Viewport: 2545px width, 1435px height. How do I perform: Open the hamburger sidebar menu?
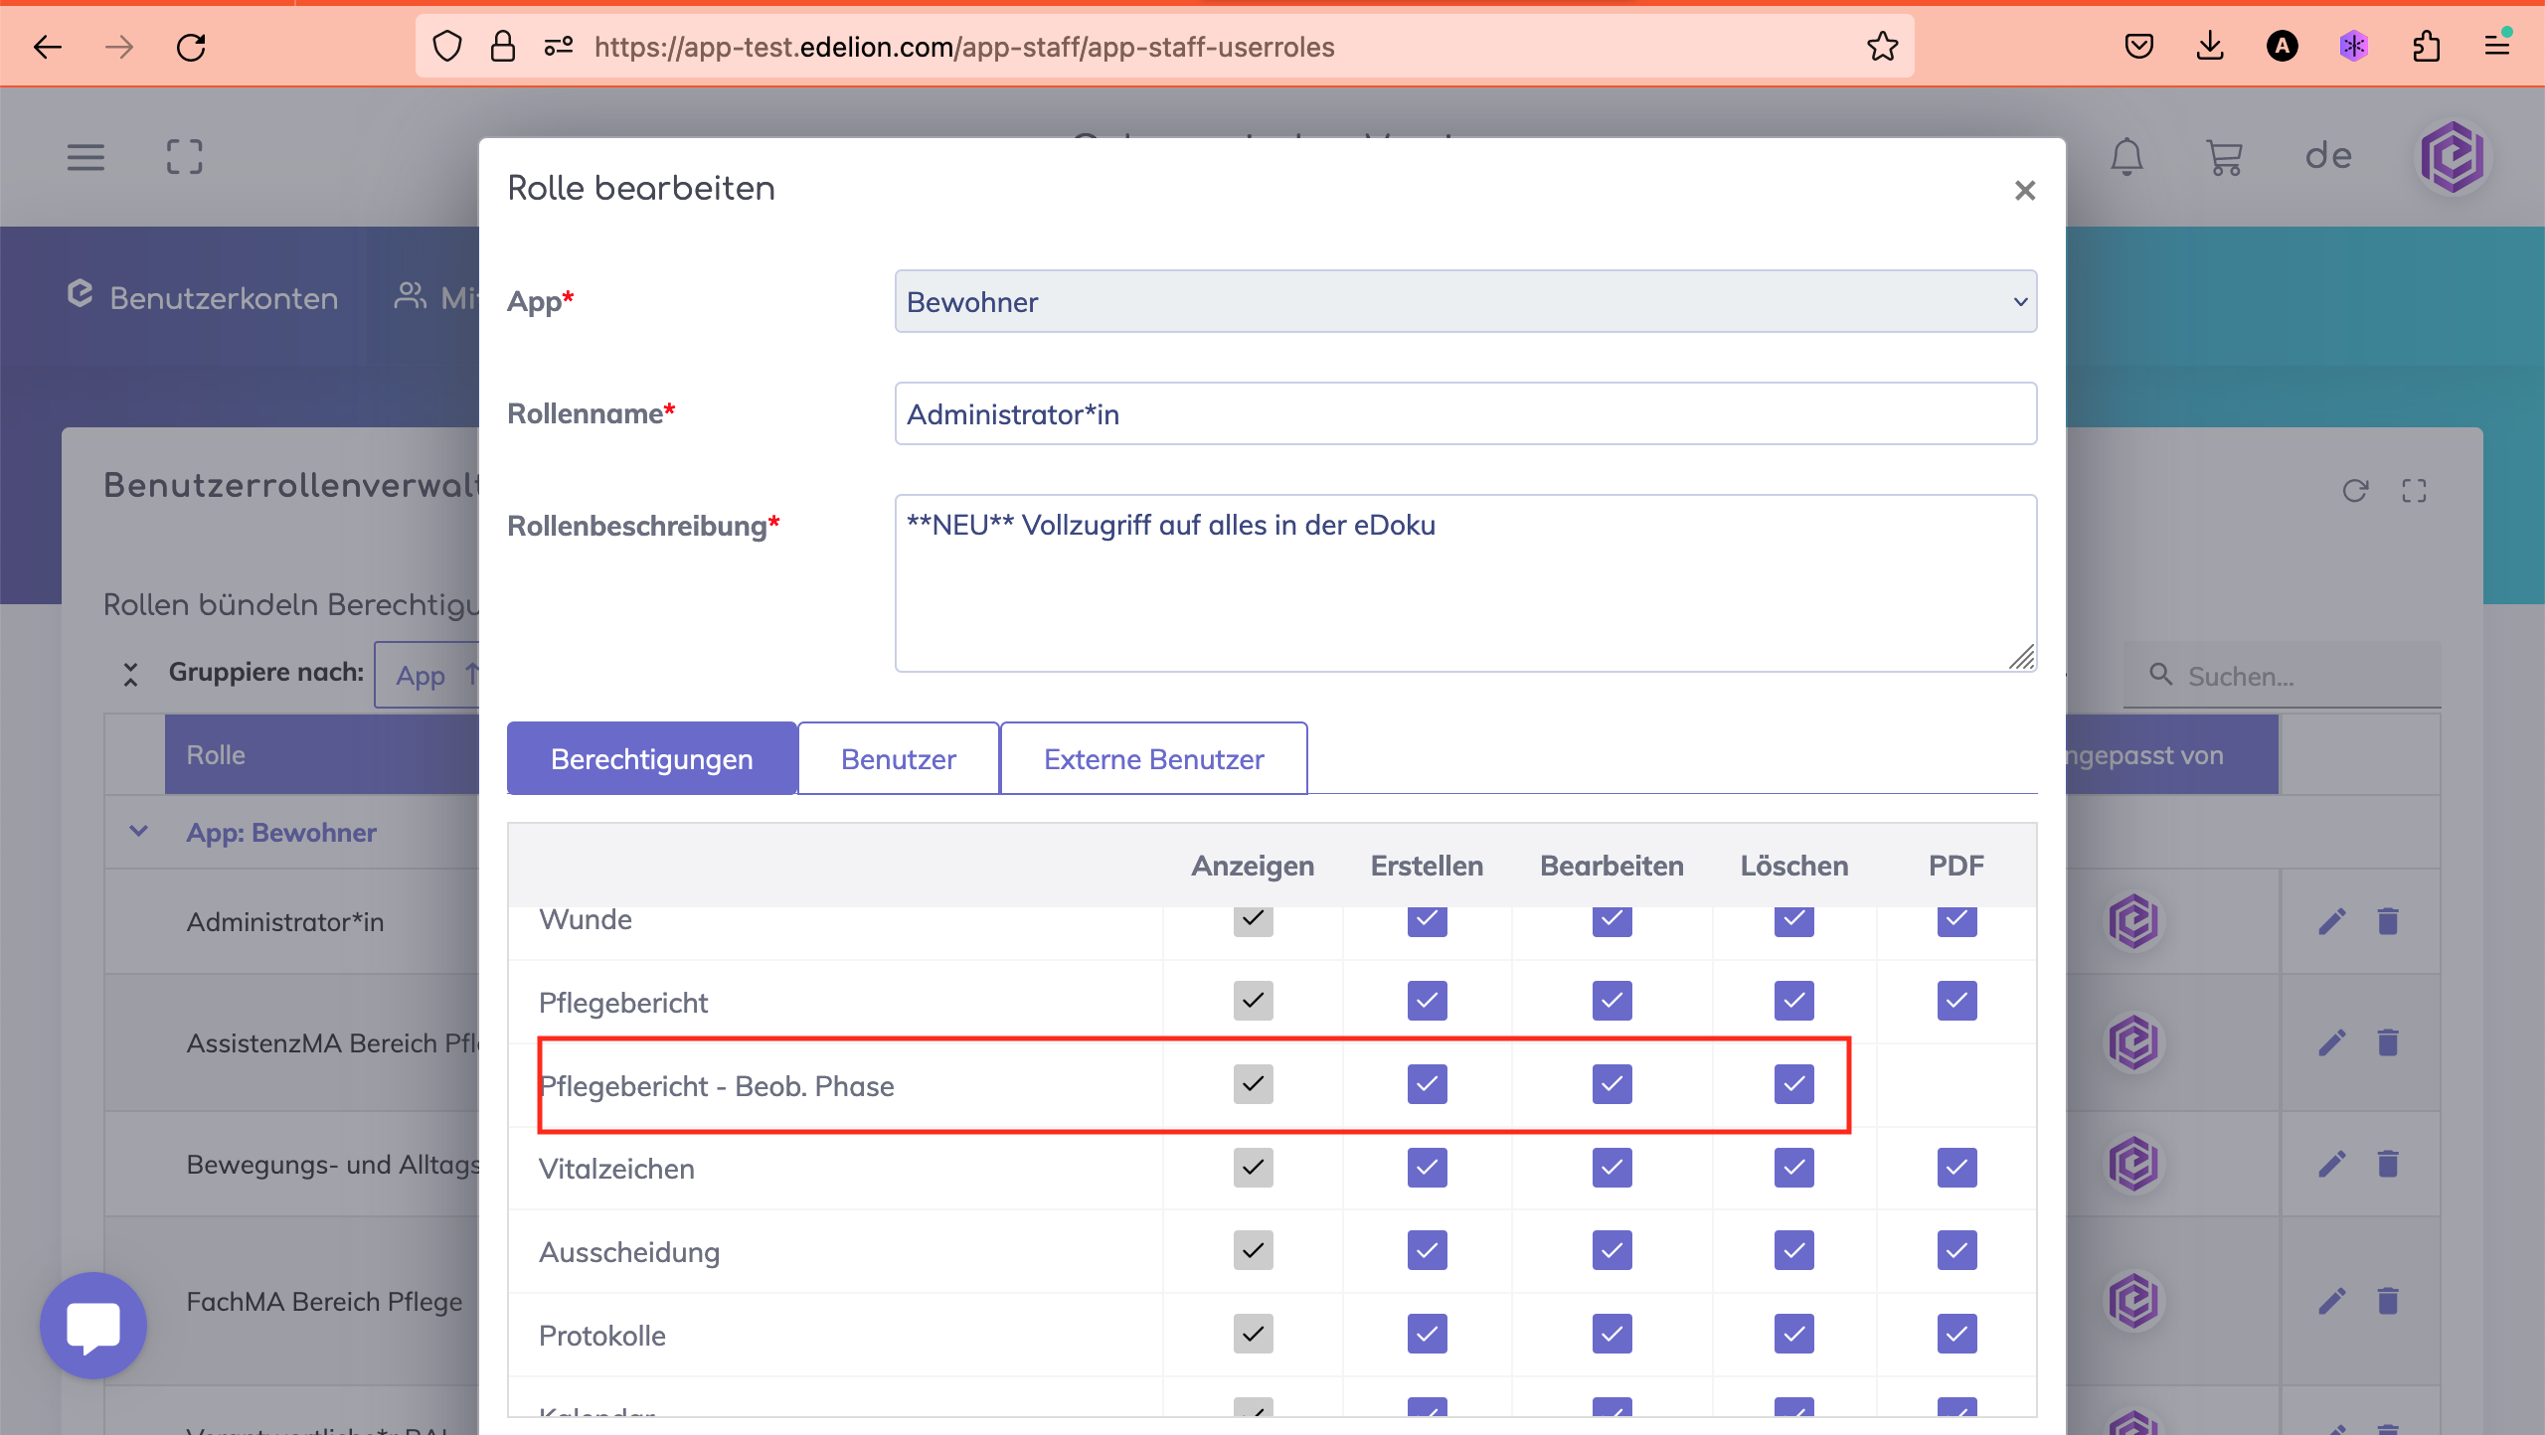click(85, 157)
